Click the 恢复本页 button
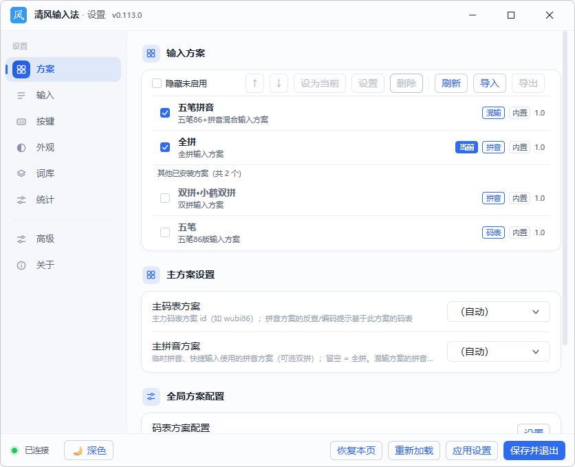 (356, 450)
